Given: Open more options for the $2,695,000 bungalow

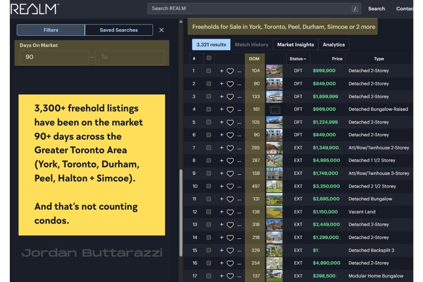Looking at the screenshot, I should (x=239, y=200).
